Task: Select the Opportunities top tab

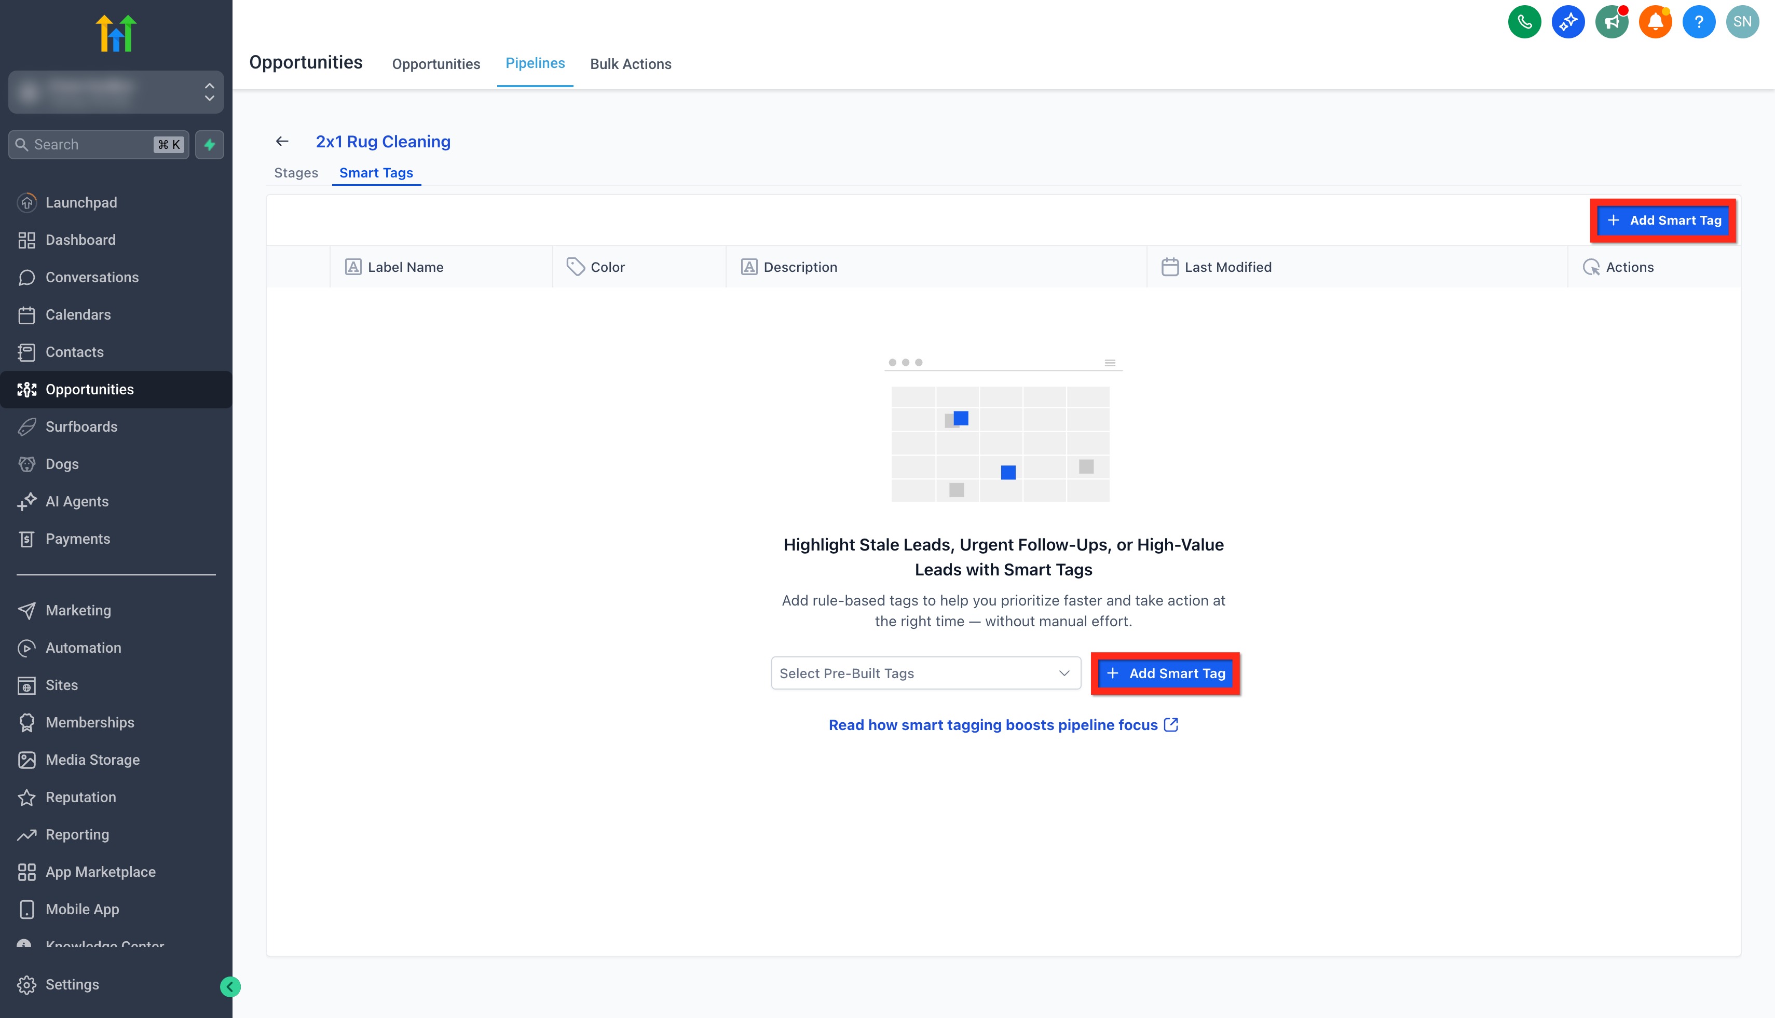Action: pyautogui.click(x=436, y=64)
